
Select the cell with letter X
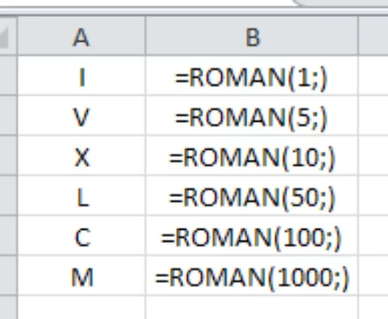[81, 157]
